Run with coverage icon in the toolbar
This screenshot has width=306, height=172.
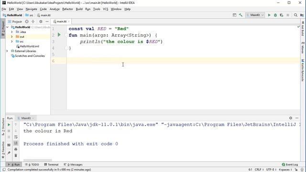coord(282,15)
